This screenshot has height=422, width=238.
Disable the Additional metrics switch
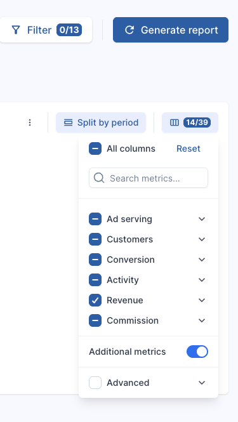click(x=197, y=352)
